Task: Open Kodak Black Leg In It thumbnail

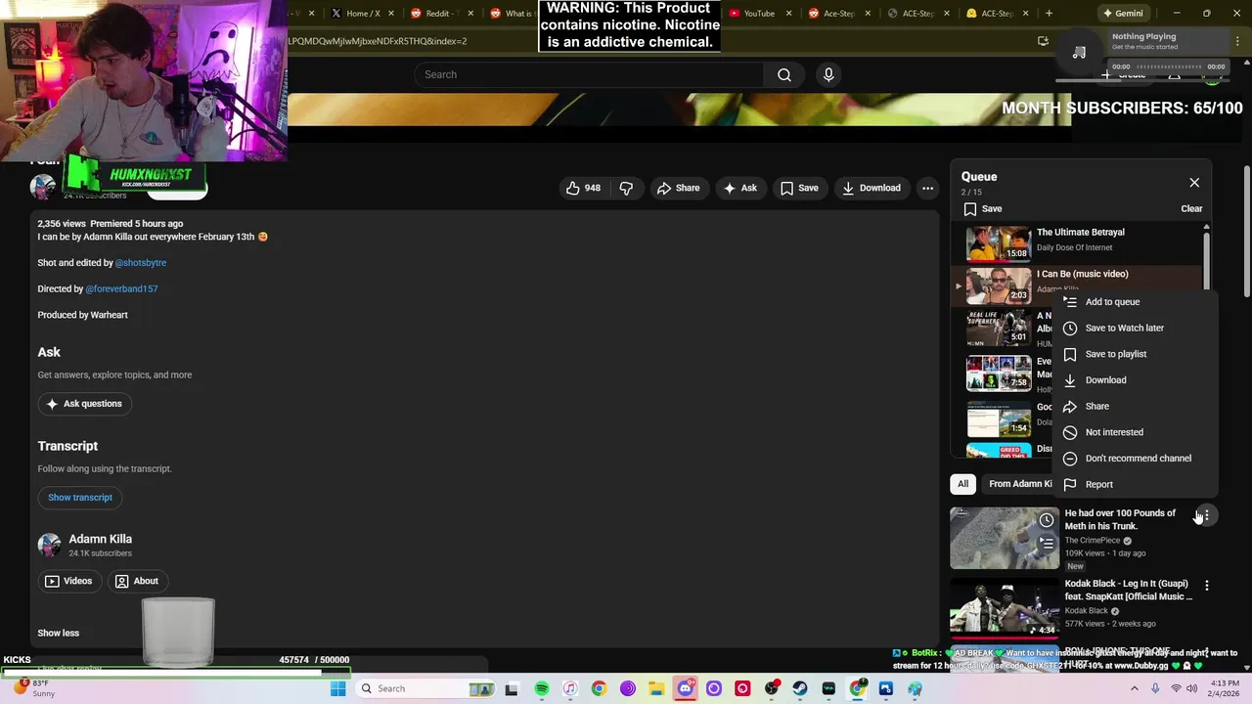Action: click(1005, 608)
